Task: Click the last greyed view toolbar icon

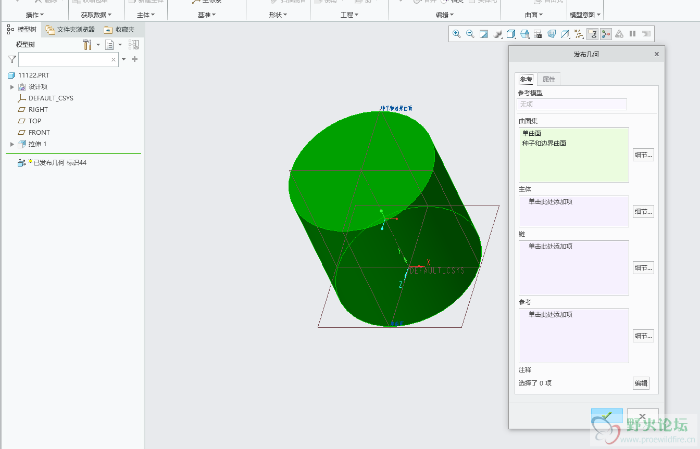Action: click(646, 34)
